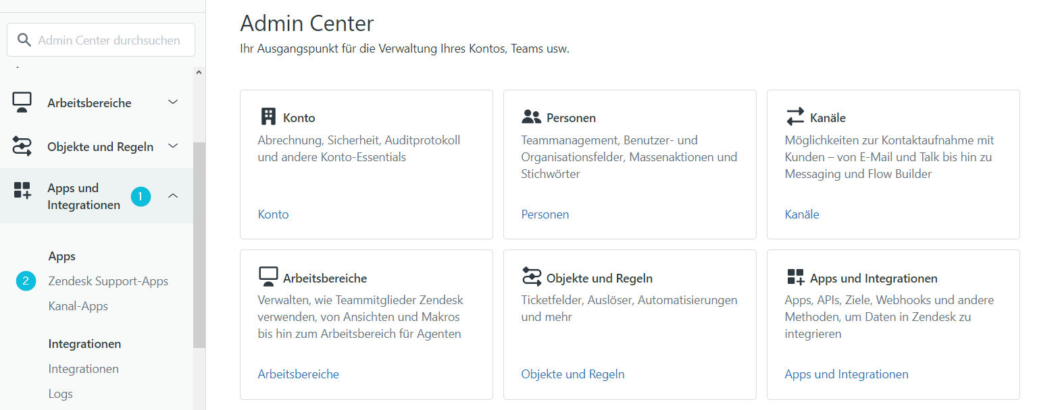Collapse the Apps und Integrationen chevron
Screen dimensions: 1058x410
[173, 196]
